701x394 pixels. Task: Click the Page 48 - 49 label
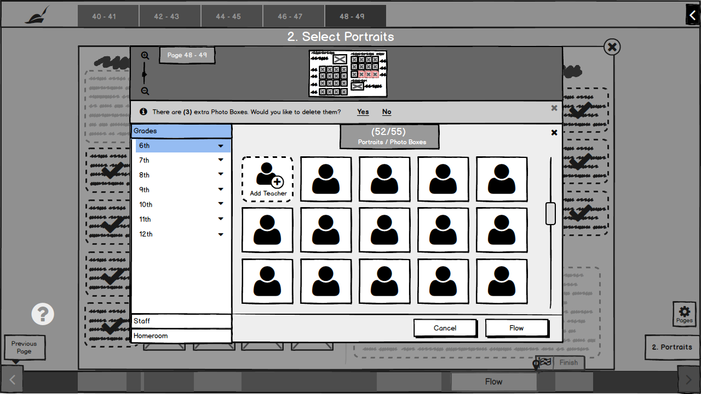pos(187,55)
